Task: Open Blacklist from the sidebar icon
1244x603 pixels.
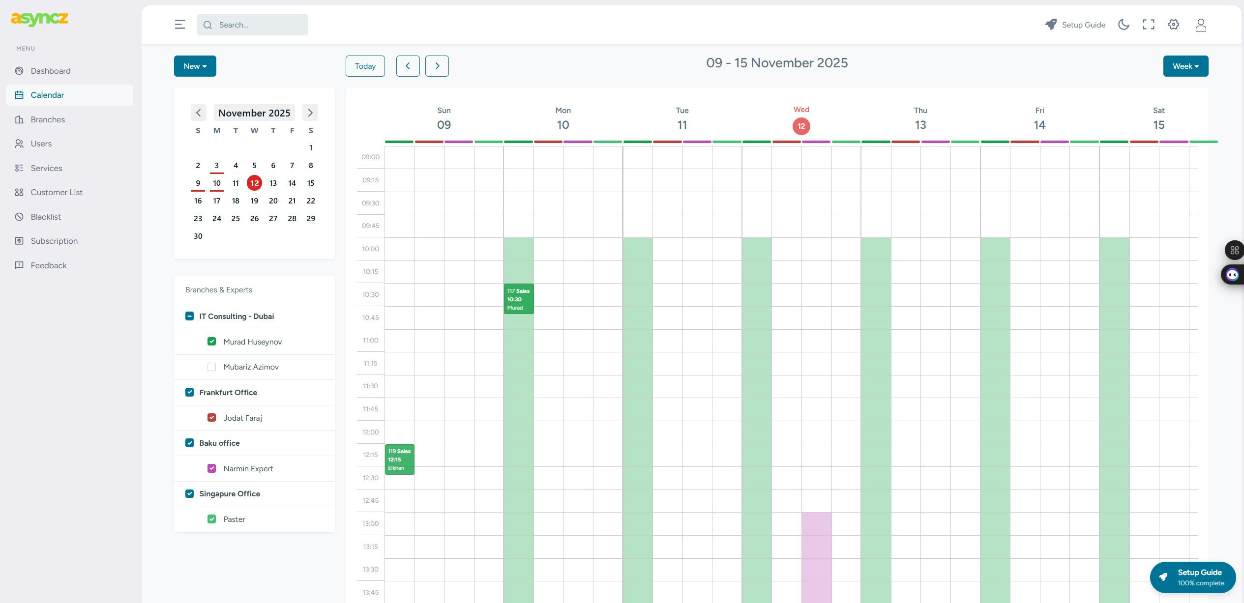Action: [19, 217]
